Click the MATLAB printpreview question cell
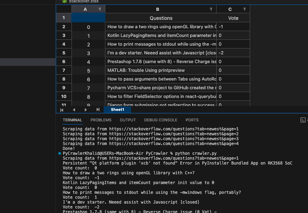308x213 pixels. click(x=161, y=70)
